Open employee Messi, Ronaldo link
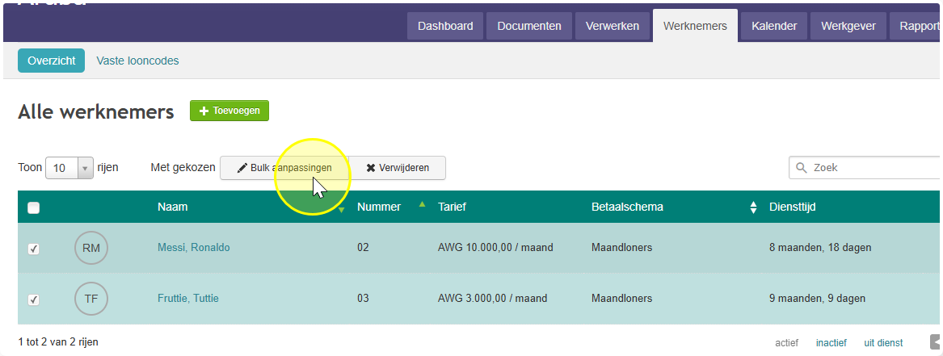This screenshot has width=943, height=356. [194, 247]
